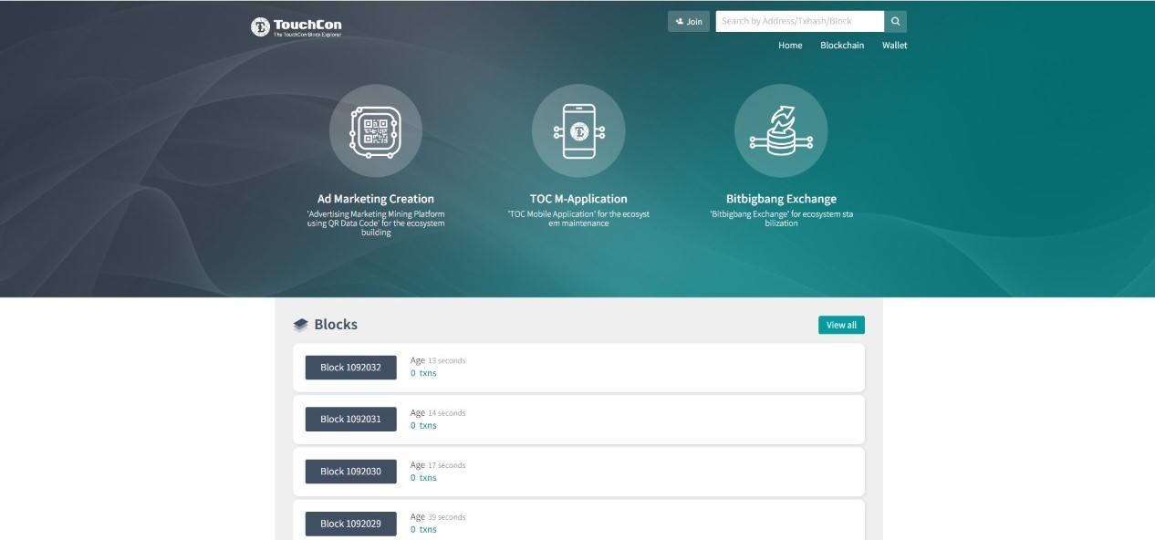Click the 0 txns link of Block 1092031

tap(423, 425)
